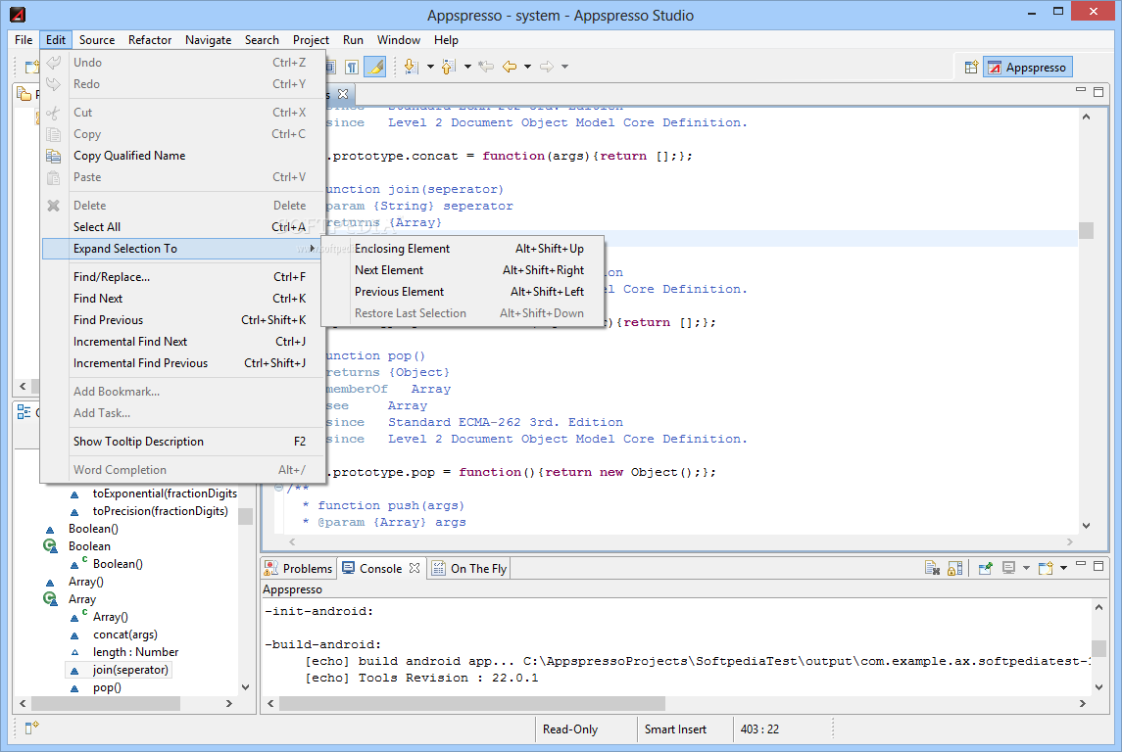This screenshot has width=1122, height=752.
Task: Open Forward history dropdown arrow
Action: 564,67
